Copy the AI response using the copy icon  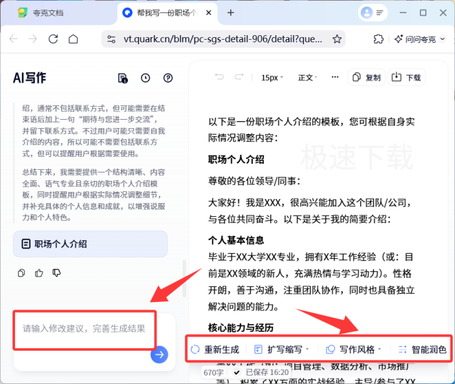tap(22, 273)
